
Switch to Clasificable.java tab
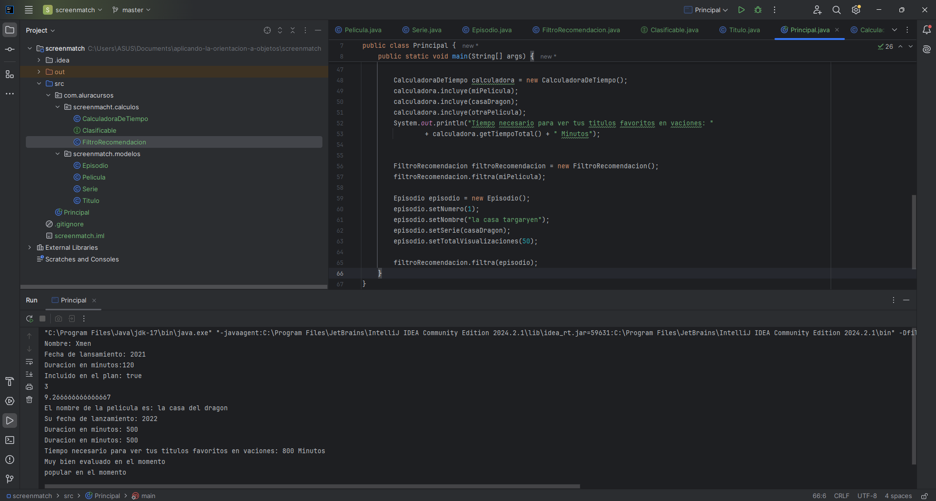670,30
